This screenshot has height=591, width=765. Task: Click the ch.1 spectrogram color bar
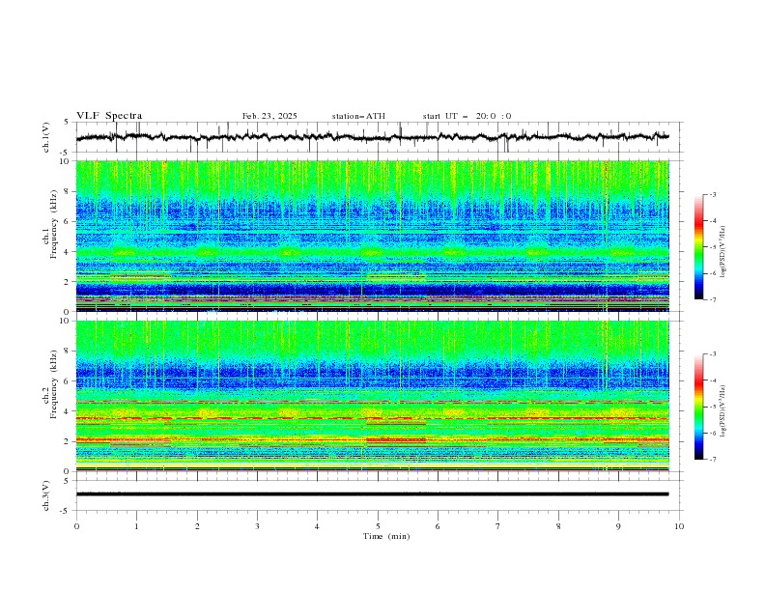tap(699, 247)
